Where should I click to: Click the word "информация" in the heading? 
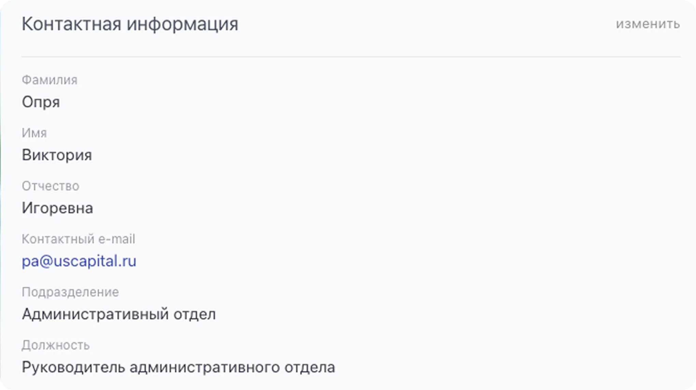(x=182, y=25)
